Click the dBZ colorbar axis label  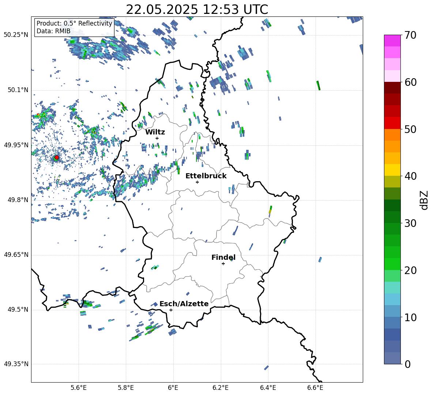tap(425, 200)
